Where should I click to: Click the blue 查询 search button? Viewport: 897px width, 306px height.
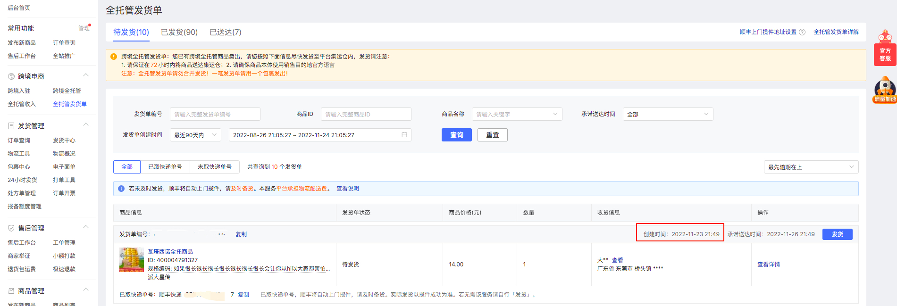click(x=456, y=135)
